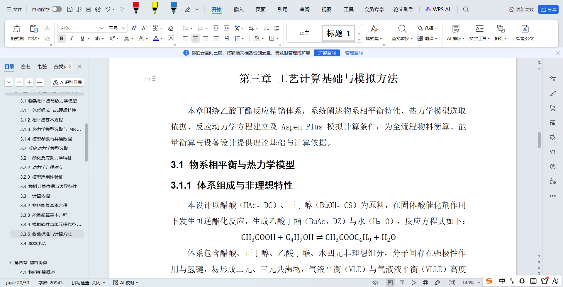Viewport: 563px width, 287px height.
Task: Toggle Italic formatting
Action: coord(72,38)
